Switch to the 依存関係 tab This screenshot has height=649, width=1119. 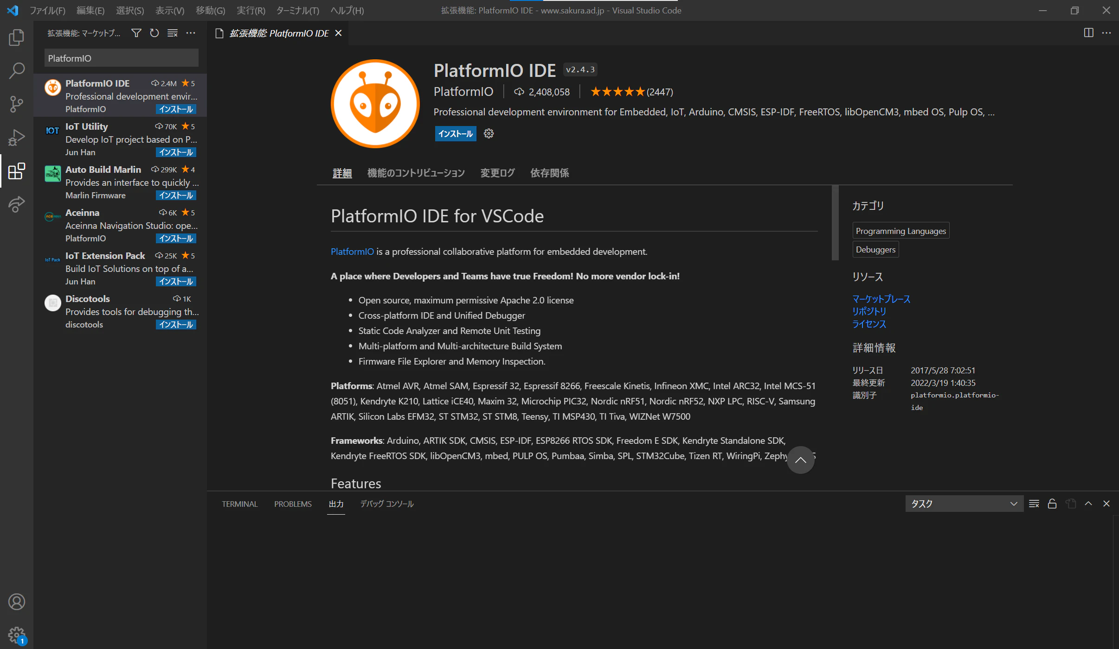[x=550, y=173]
